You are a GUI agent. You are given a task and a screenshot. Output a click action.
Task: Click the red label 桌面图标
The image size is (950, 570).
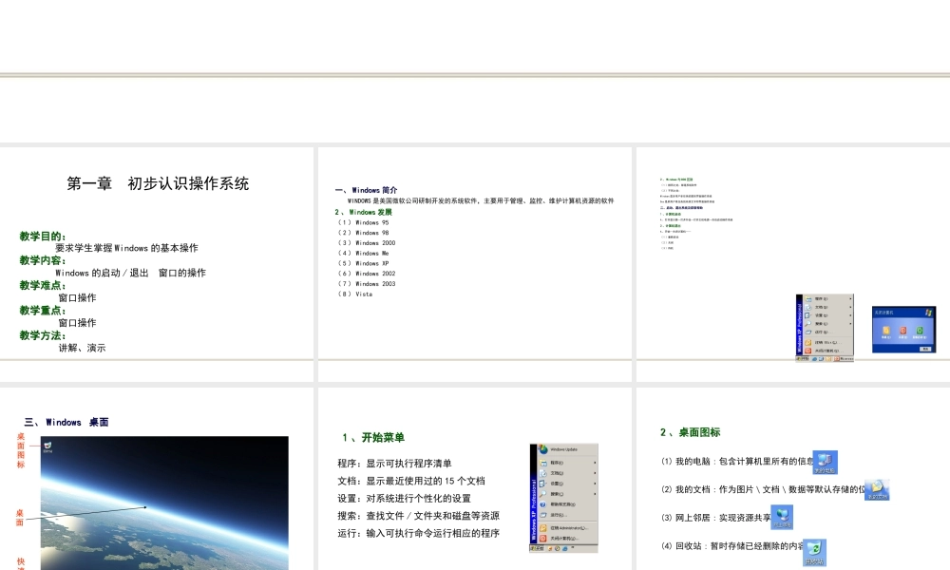click(x=21, y=450)
